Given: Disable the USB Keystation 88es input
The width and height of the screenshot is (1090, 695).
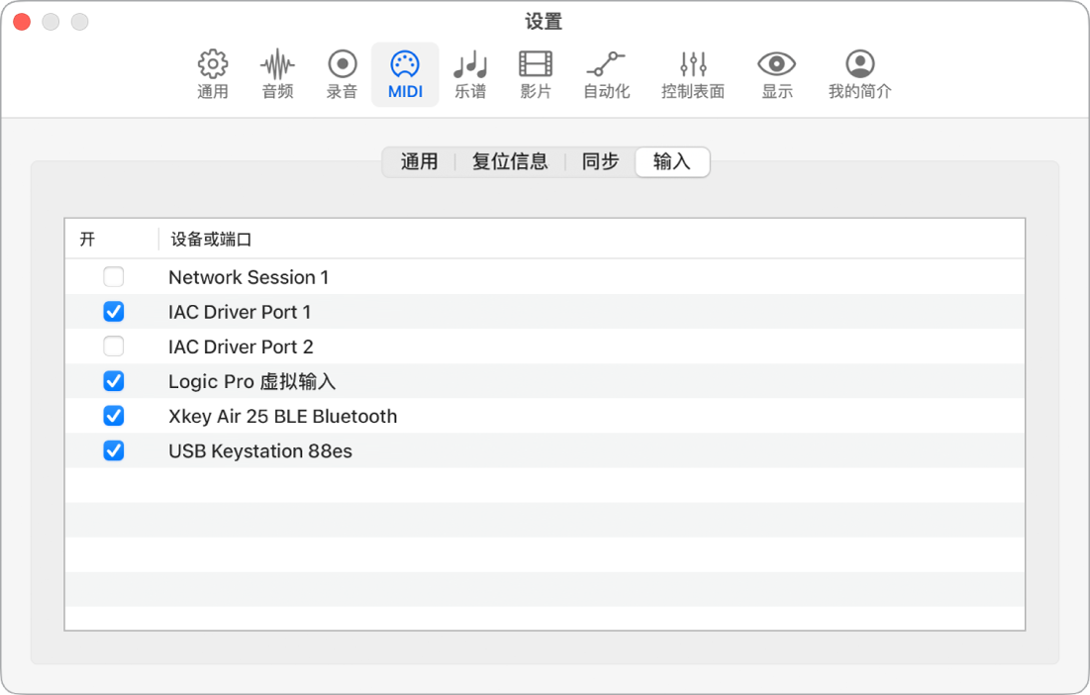Looking at the screenshot, I should [113, 450].
